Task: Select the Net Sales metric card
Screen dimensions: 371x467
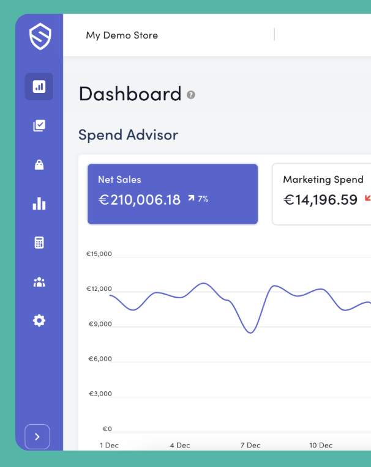Action: click(x=173, y=194)
